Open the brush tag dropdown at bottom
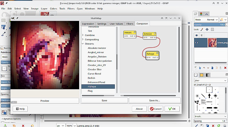 (x=211, y=116)
